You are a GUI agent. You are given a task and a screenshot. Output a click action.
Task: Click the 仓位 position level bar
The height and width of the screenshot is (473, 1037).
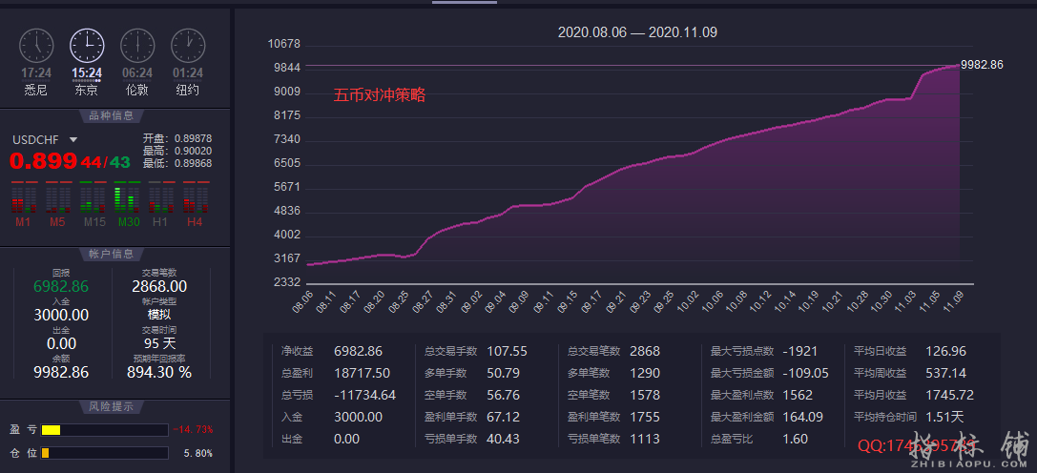pos(45,452)
